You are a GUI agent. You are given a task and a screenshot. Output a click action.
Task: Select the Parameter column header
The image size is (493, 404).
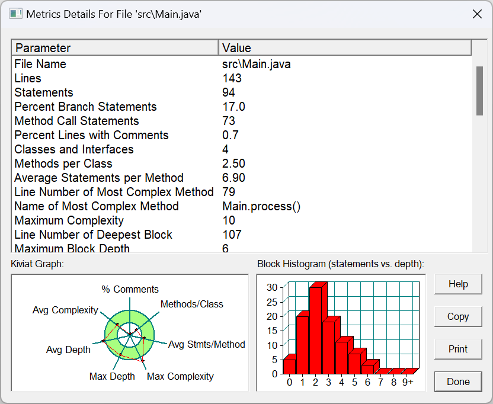[x=115, y=48]
